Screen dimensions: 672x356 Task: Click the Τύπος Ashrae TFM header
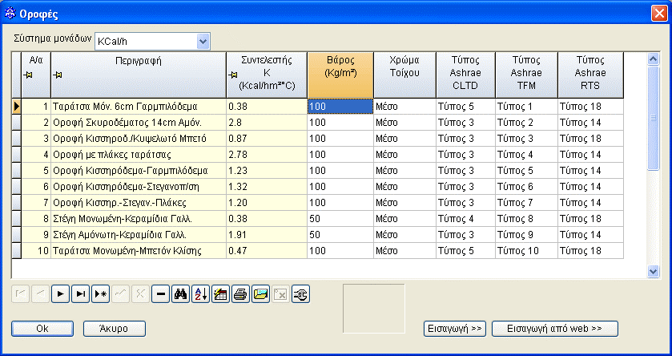pyautogui.click(x=526, y=75)
